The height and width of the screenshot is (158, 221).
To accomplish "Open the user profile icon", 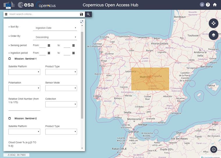I will [202, 5].
